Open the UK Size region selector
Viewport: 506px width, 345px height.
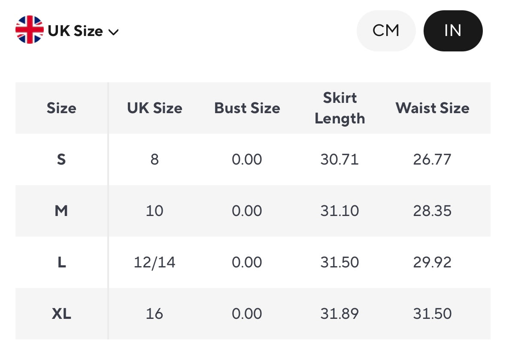[x=76, y=31]
